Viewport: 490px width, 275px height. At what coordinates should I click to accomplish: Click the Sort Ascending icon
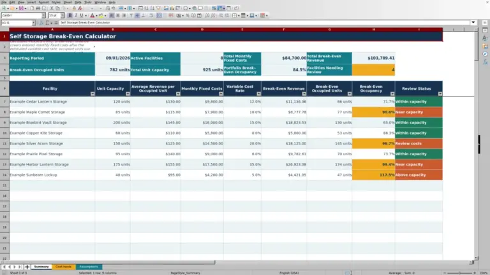pos(146,8)
